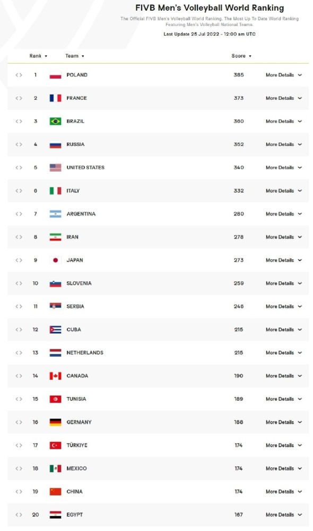The image size is (313, 531).
Task: Click the Cuba flag icon
Action: coord(56,330)
